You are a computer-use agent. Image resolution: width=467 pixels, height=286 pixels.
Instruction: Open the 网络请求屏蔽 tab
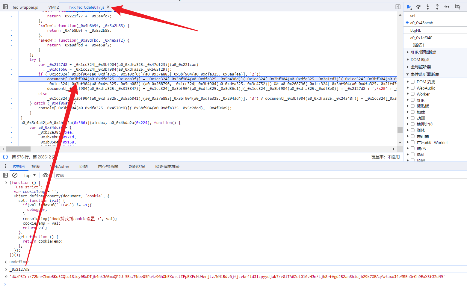[167, 167]
